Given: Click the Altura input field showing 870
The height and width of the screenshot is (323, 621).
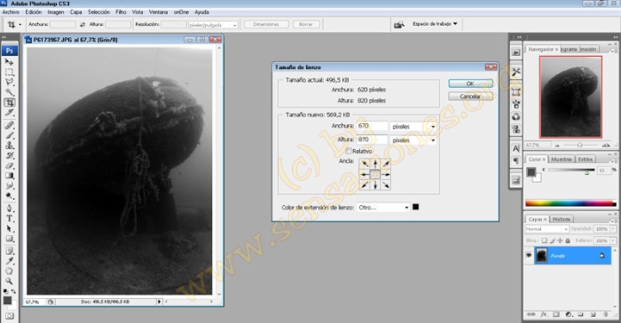Looking at the screenshot, I should (372, 140).
